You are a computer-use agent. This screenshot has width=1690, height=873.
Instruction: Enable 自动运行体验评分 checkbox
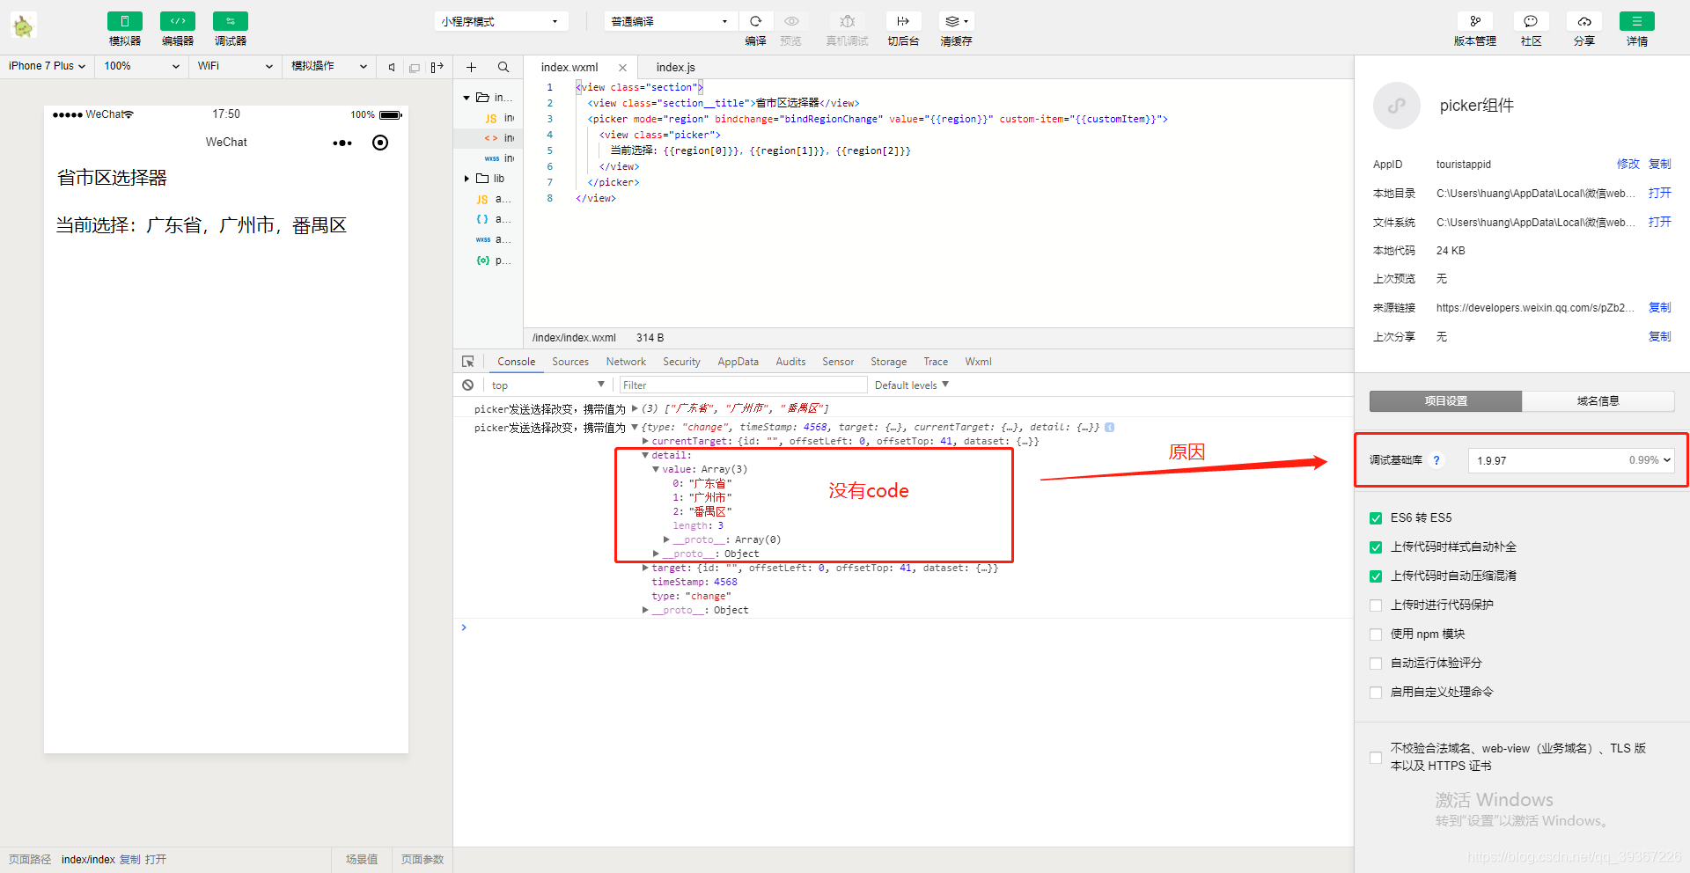click(1376, 664)
